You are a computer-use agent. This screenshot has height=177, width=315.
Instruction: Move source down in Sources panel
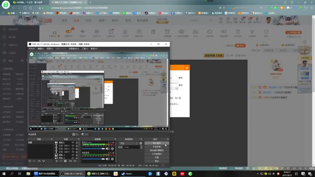tap(75, 161)
